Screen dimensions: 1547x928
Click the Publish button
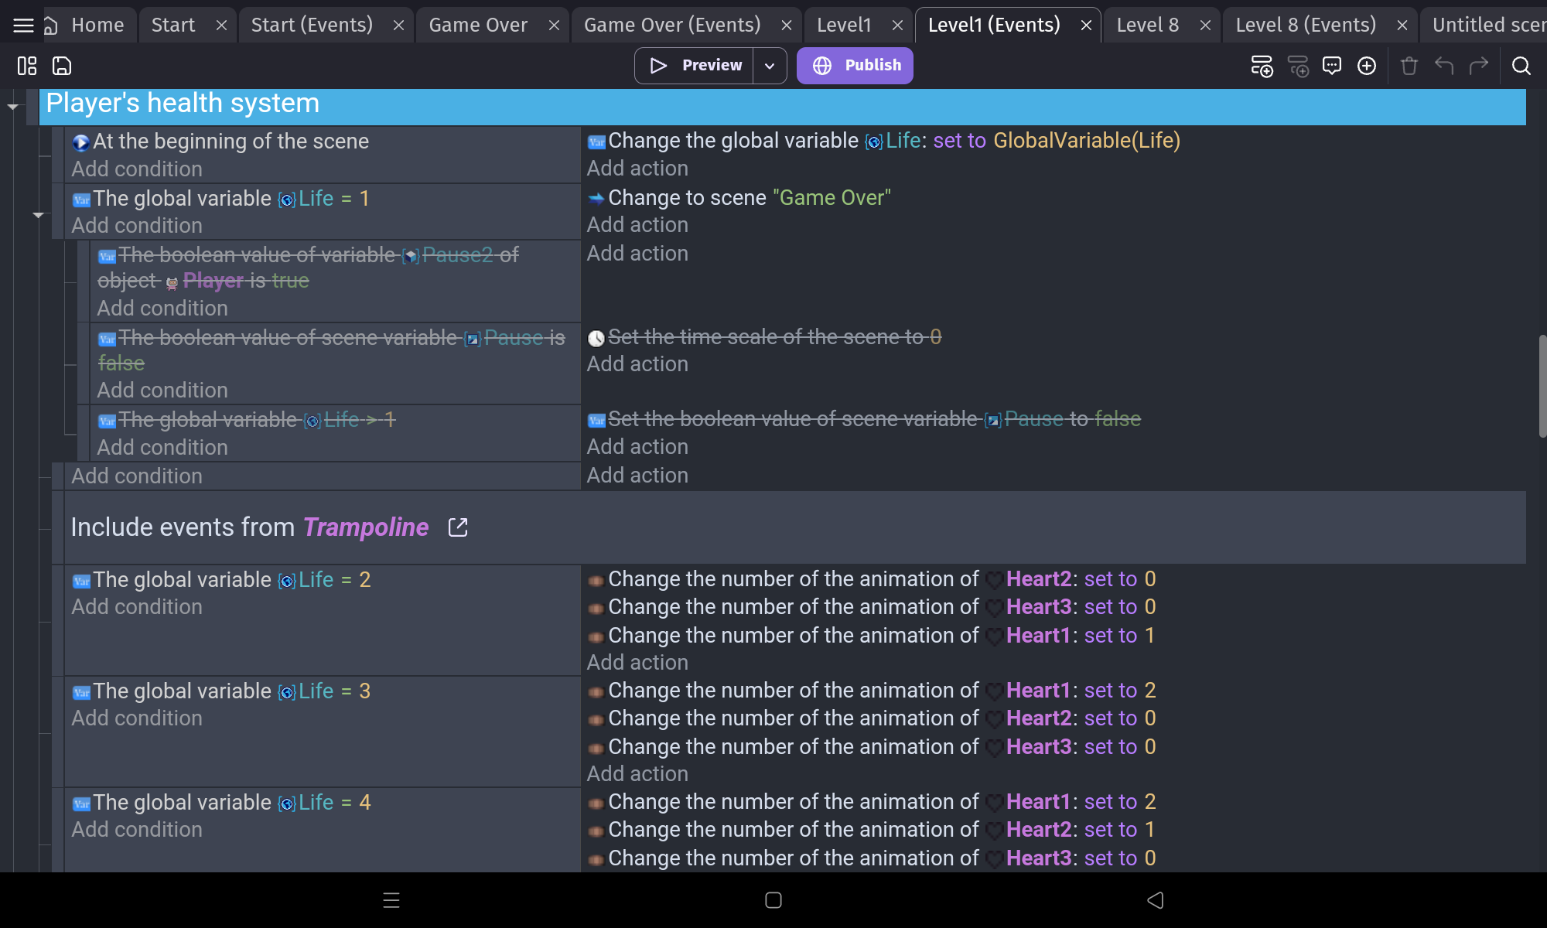pyautogui.click(x=855, y=66)
